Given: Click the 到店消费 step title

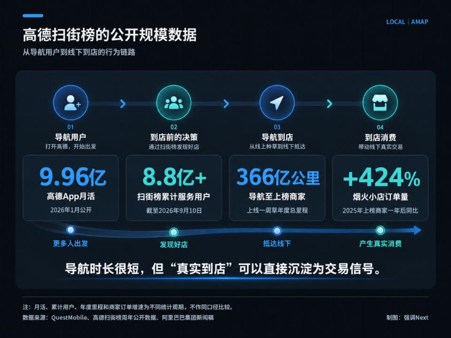Looking at the screenshot, I should point(381,138).
